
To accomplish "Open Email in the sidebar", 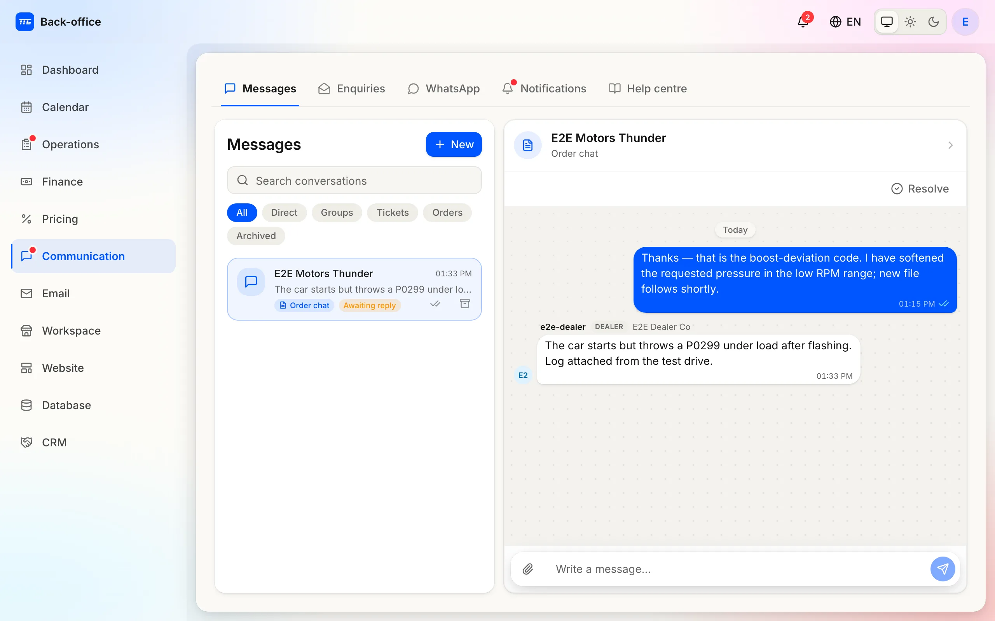I will click(x=94, y=293).
